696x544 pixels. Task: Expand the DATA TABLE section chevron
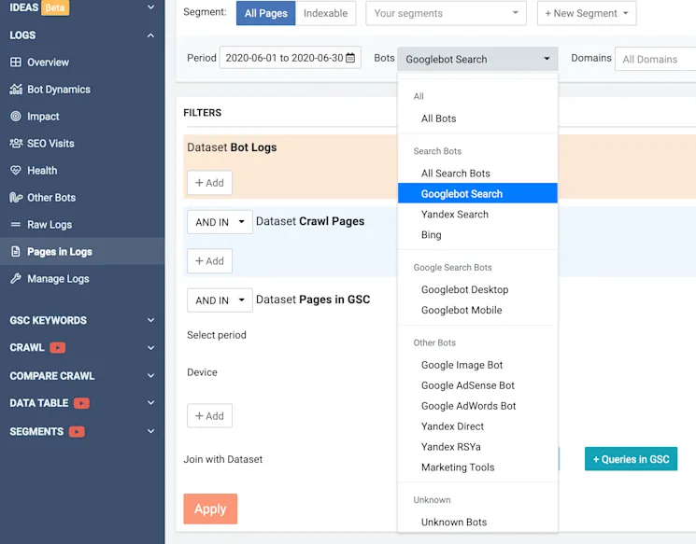[x=151, y=402]
